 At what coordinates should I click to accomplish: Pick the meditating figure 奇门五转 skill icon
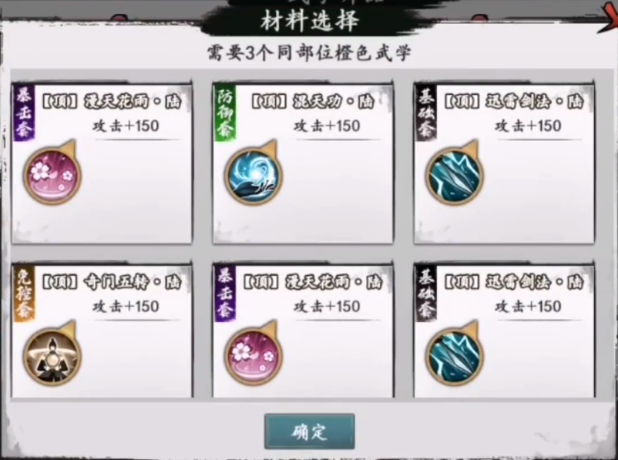[x=52, y=354]
